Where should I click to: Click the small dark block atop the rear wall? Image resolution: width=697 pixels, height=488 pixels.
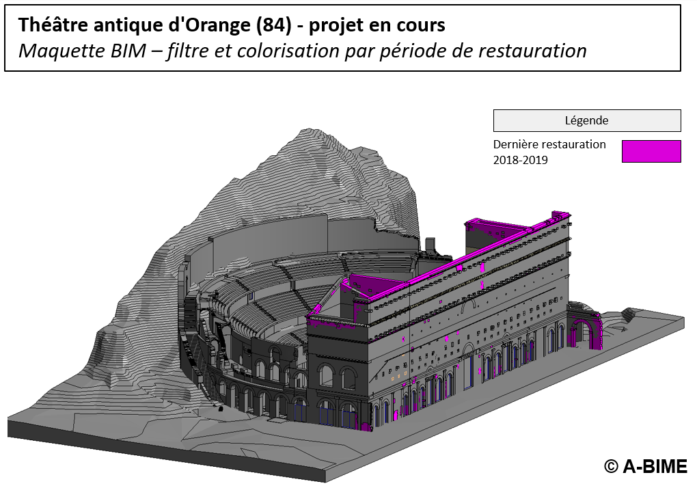(x=430, y=245)
